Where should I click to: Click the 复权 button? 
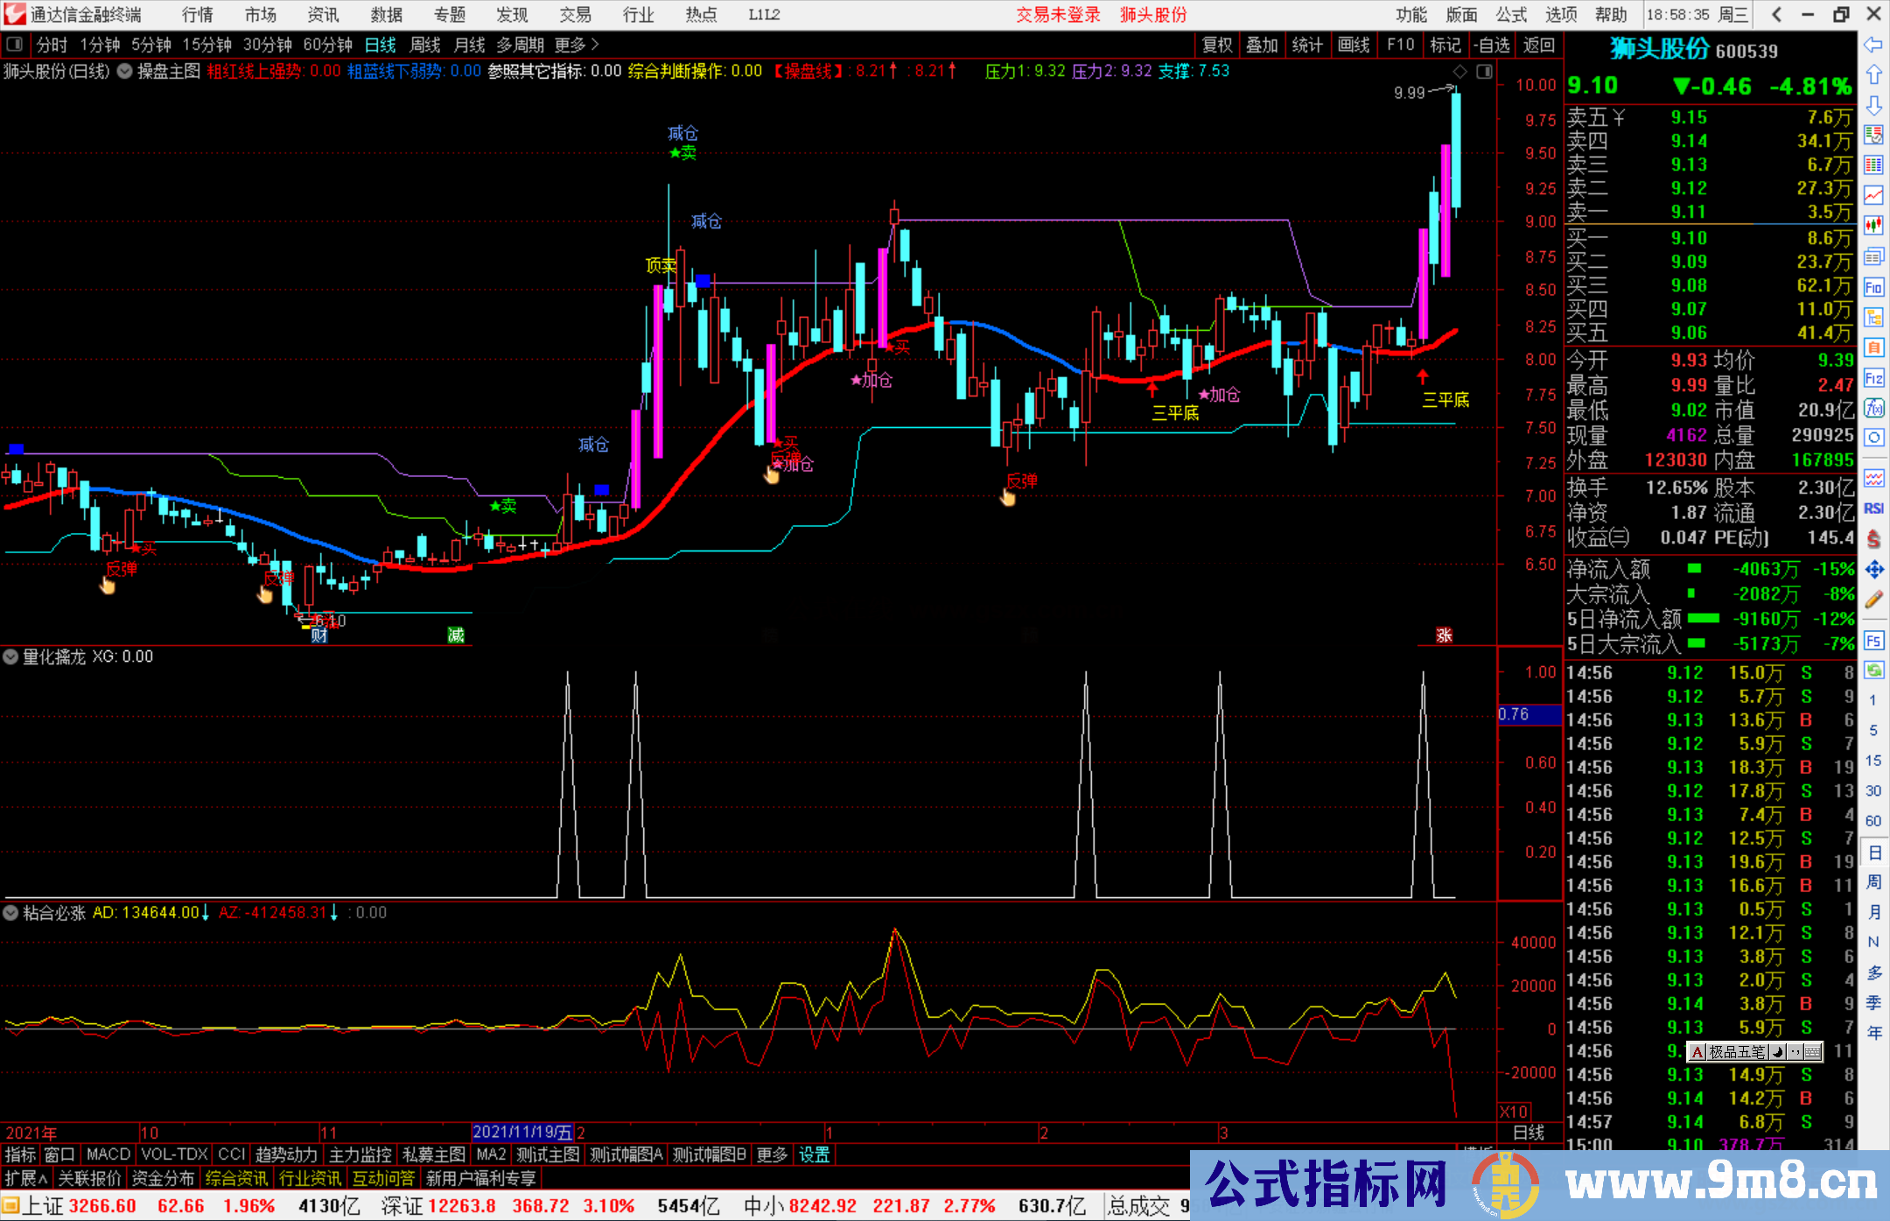pos(1217,45)
